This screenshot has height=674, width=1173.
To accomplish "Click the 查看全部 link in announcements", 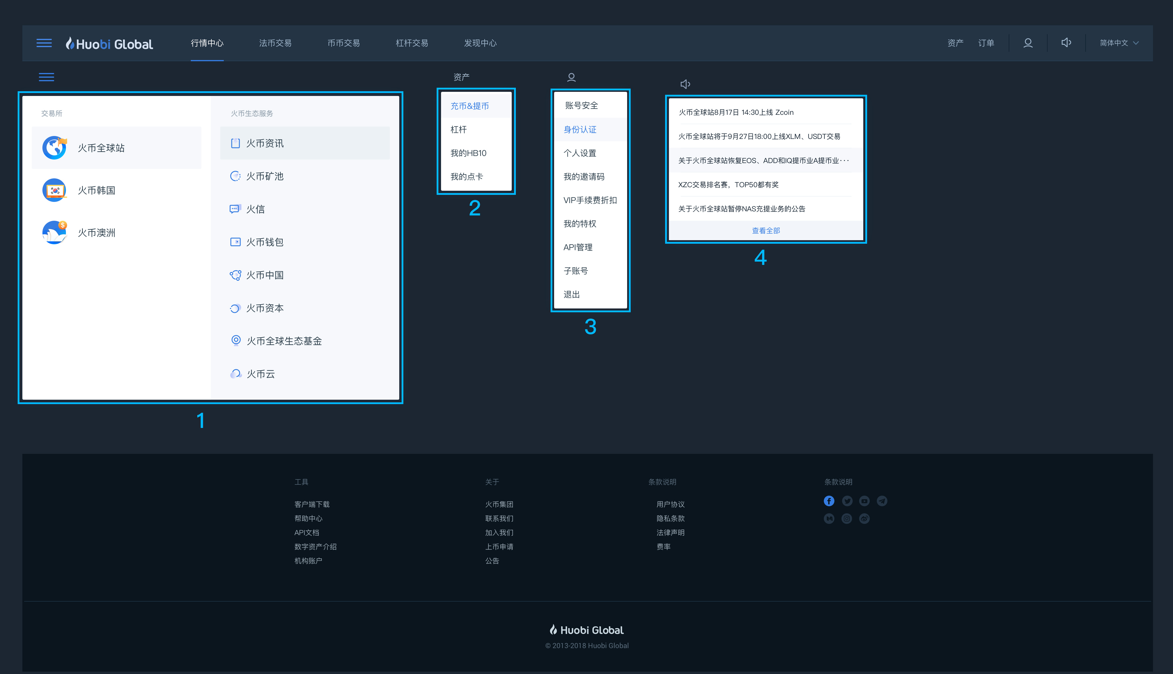I will click(766, 230).
